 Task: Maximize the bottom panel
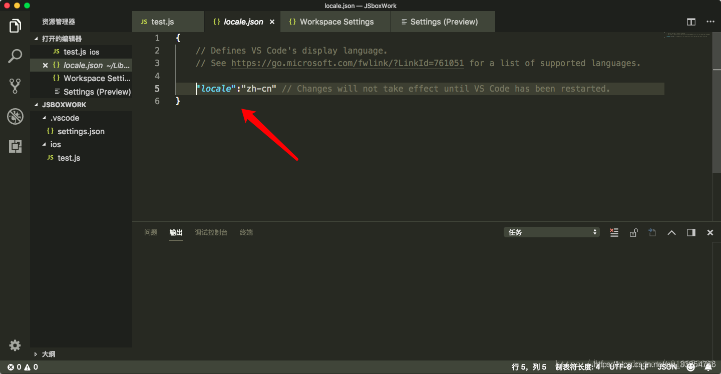tap(671, 232)
